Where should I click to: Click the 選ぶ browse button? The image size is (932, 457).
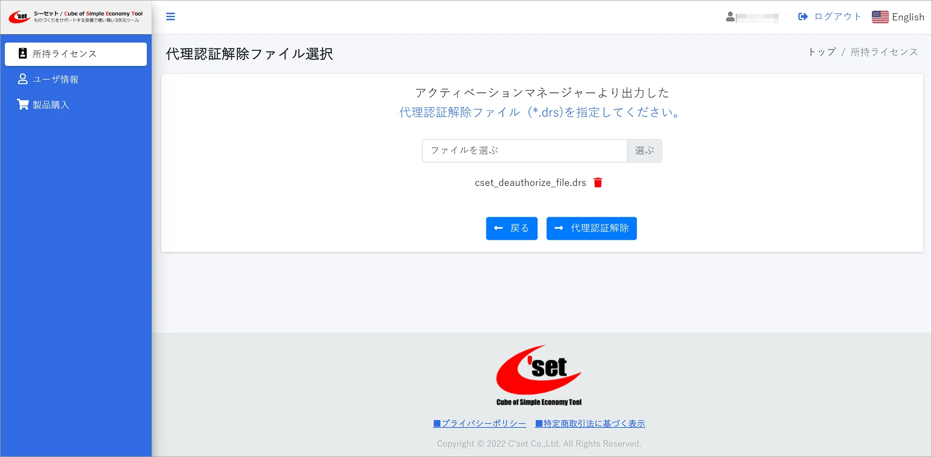point(644,151)
